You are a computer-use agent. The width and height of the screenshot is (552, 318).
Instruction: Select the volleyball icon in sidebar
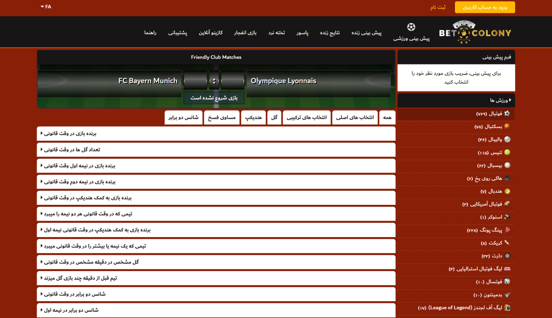tap(507, 139)
